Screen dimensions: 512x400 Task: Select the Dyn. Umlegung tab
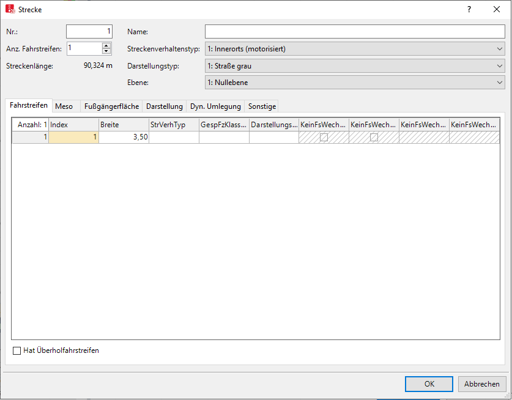[x=215, y=106]
